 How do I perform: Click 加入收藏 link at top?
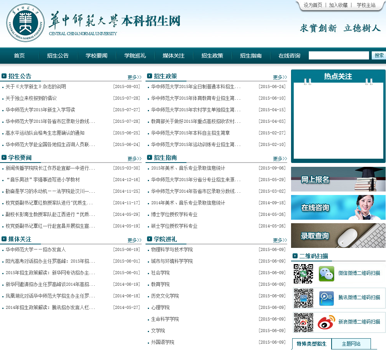338,5
